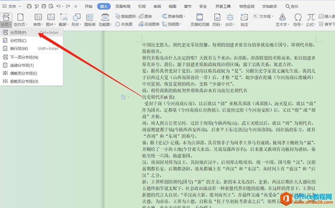
Task: Open the 文件 file menu
Action: coord(12,6)
